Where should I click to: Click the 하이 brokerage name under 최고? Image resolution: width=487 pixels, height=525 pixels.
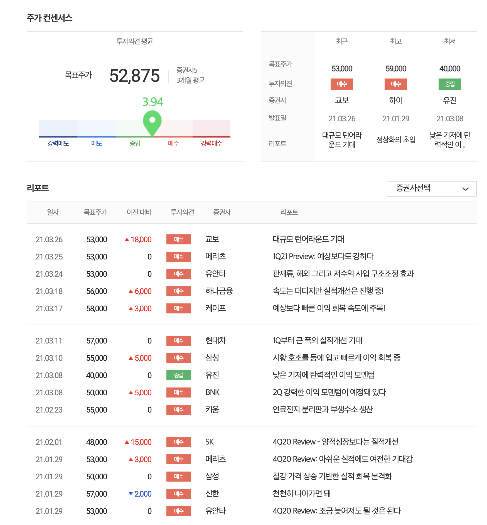[x=396, y=100]
